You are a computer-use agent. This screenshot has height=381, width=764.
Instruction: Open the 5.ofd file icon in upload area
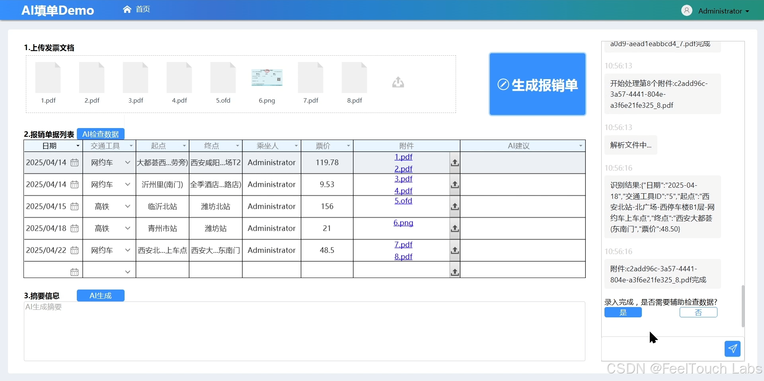pyautogui.click(x=223, y=78)
